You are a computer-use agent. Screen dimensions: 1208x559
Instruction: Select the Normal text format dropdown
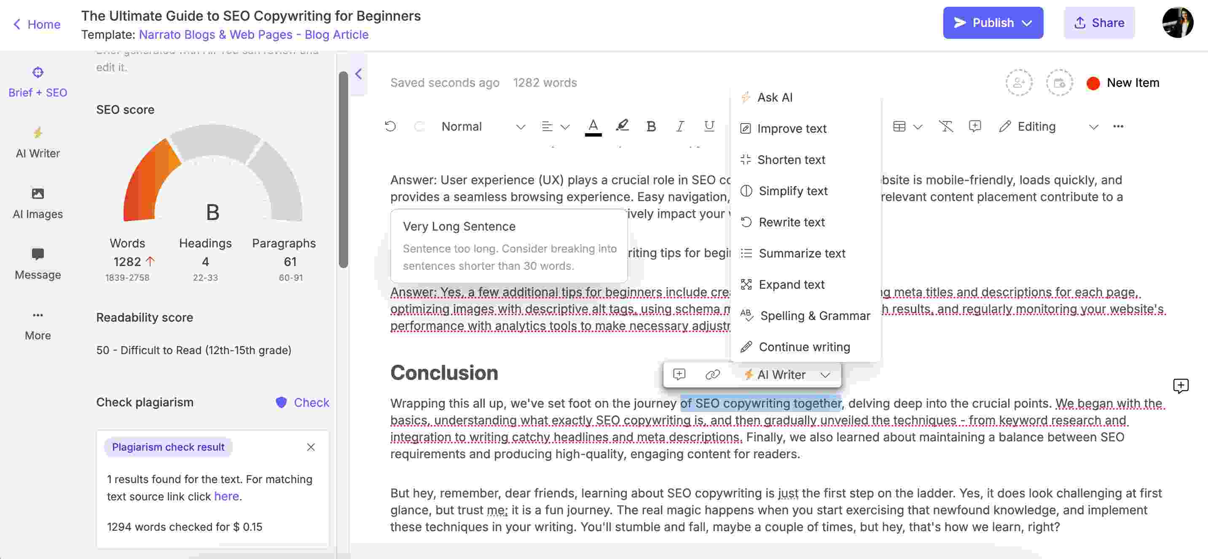click(481, 126)
